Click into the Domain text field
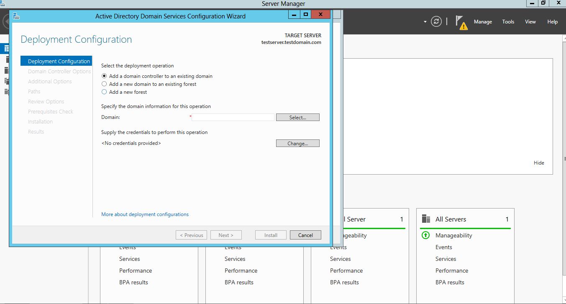Viewport: 566px width, 304px height. pos(233,118)
